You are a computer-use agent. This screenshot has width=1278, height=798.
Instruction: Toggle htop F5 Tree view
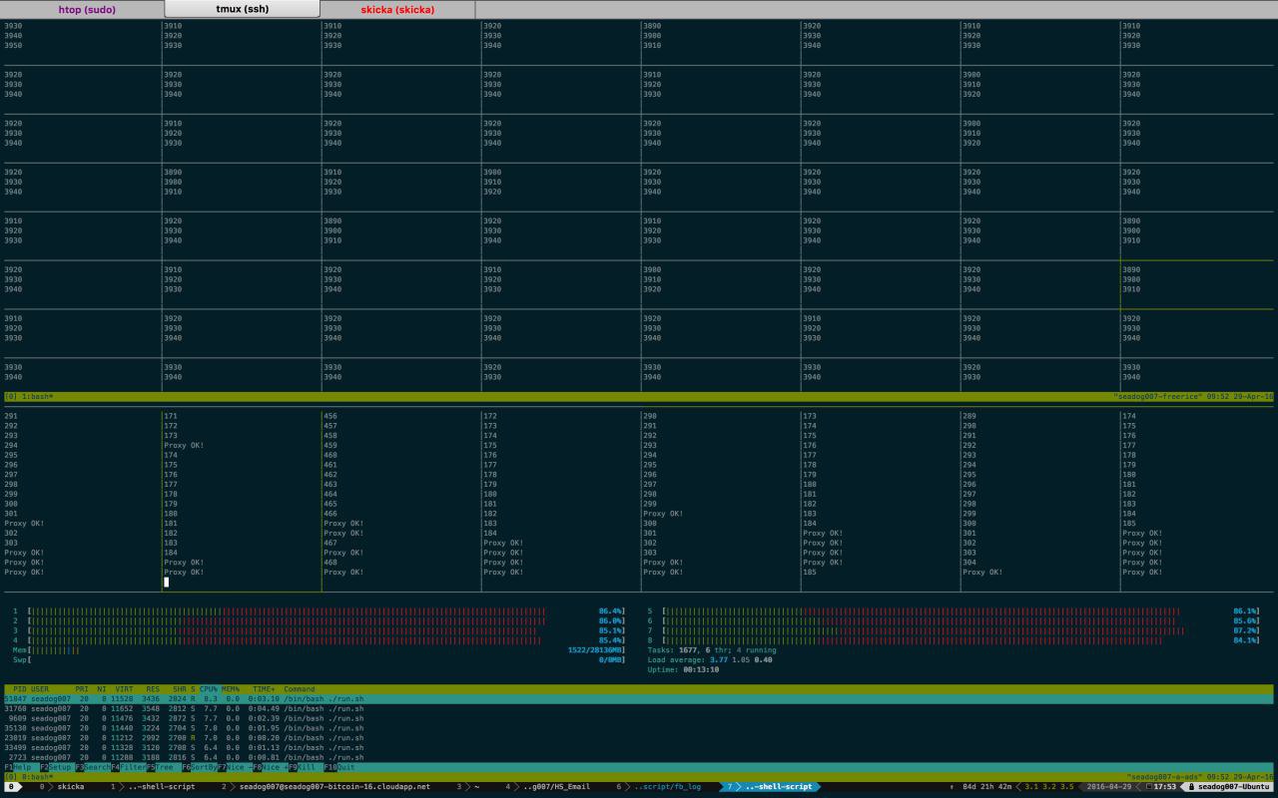pyautogui.click(x=163, y=767)
